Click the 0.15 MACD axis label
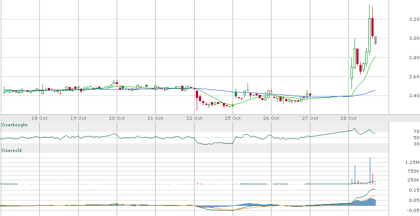420x216 pixels. click(x=414, y=190)
